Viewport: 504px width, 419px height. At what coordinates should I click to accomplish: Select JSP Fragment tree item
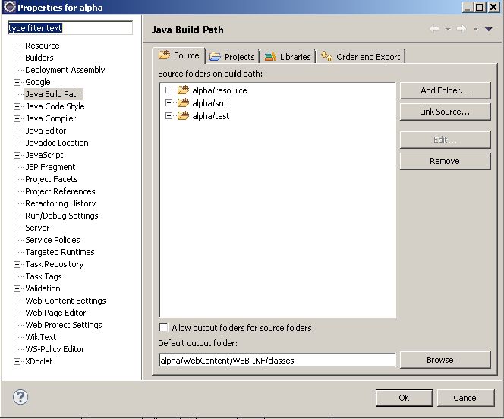pyautogui.click(x=50, y=167)
